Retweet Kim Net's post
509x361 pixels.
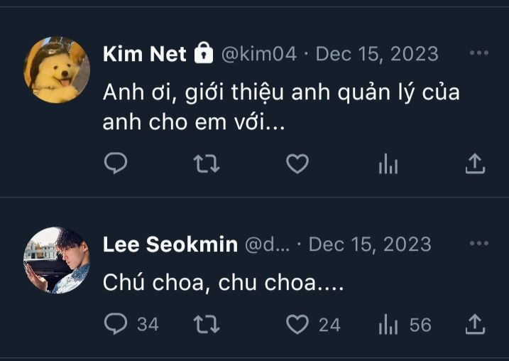[x=207, y=163]
